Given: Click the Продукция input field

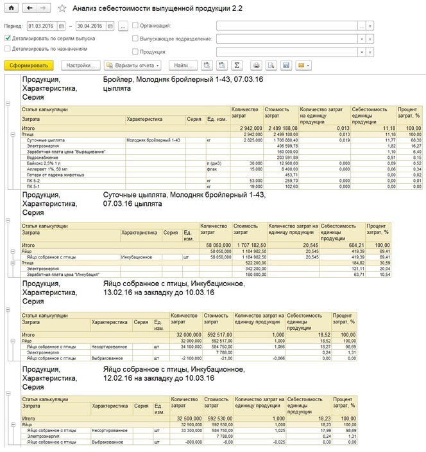Looking at the screenshot, I should [287, 52].
